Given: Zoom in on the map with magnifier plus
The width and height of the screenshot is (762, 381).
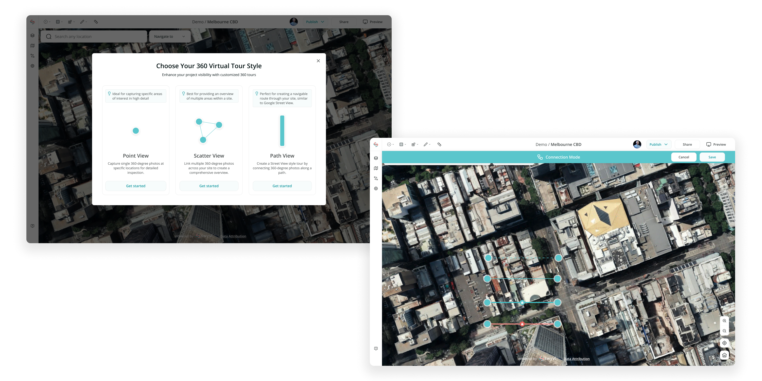Looking at the screenshot, I should 724,321.
